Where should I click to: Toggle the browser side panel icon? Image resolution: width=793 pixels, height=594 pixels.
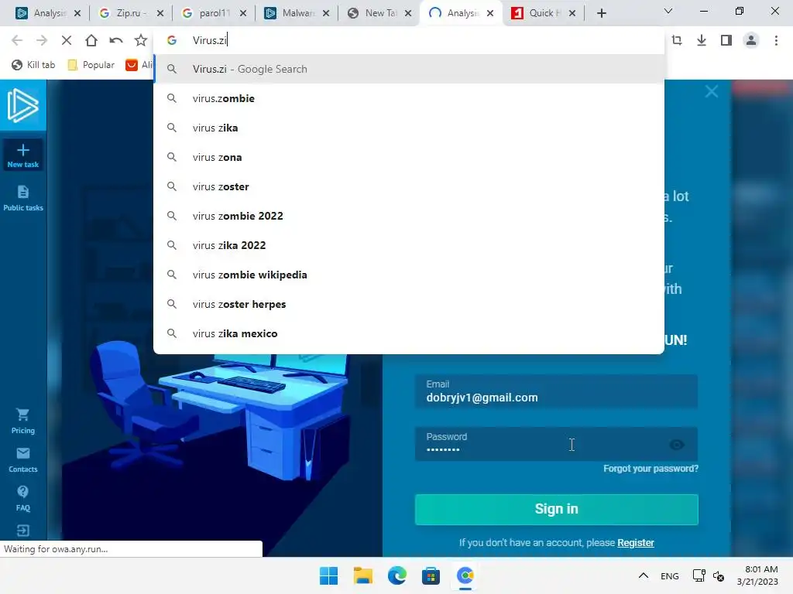726,40
